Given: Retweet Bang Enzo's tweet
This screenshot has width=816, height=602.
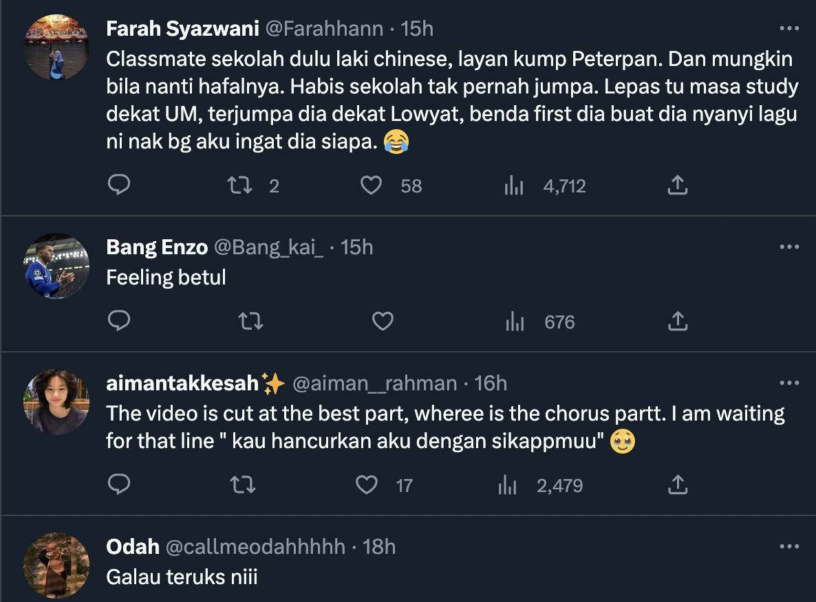Looking at the screenshot, I should [249, 321].
